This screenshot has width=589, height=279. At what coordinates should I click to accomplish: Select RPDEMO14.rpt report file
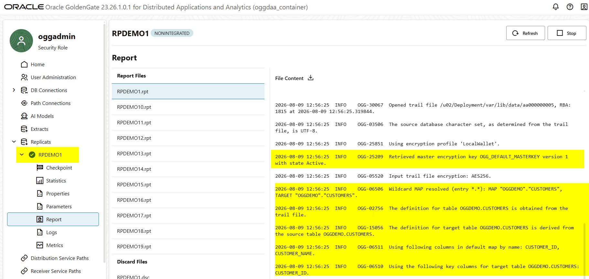(x=188, y=169)
